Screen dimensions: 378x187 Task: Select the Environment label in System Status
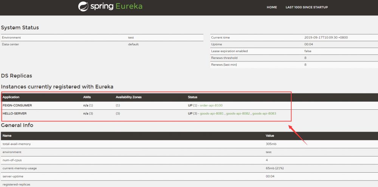(11, 38)
